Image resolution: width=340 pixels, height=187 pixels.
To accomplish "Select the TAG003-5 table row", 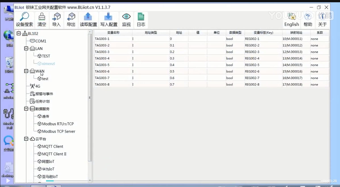I will (114, 65).
